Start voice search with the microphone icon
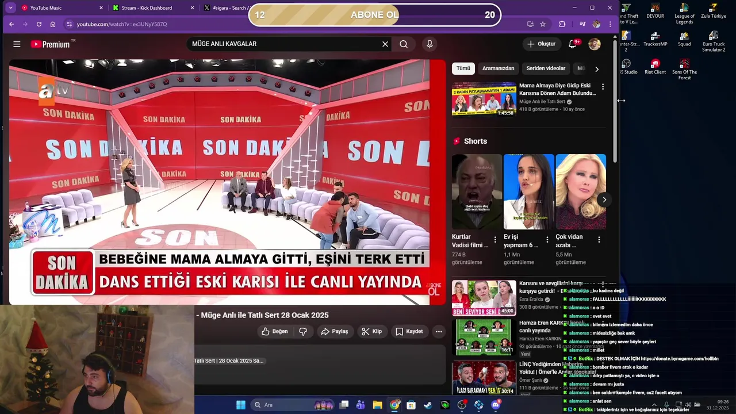The height and width of the screenshot is (414, 736). tap(430, 44)
